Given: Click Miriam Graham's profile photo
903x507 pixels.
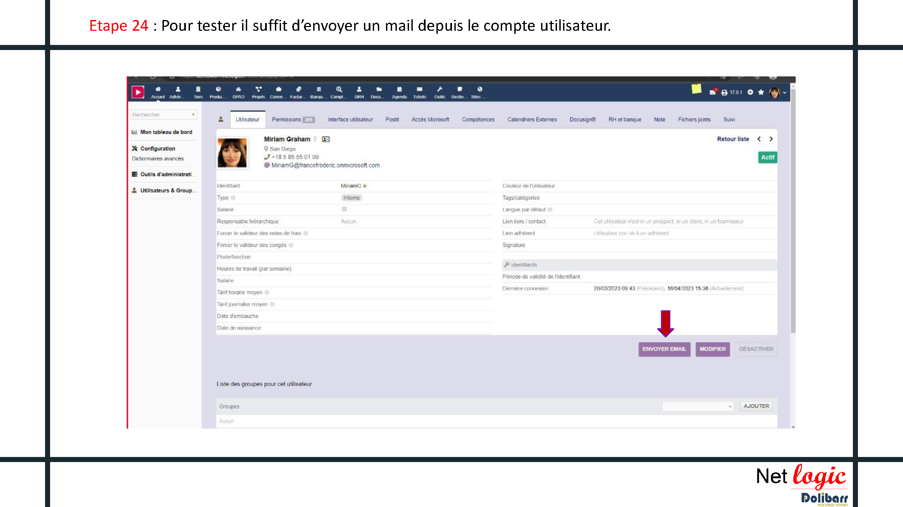Looking at the screenshot, I should point(232,153).
